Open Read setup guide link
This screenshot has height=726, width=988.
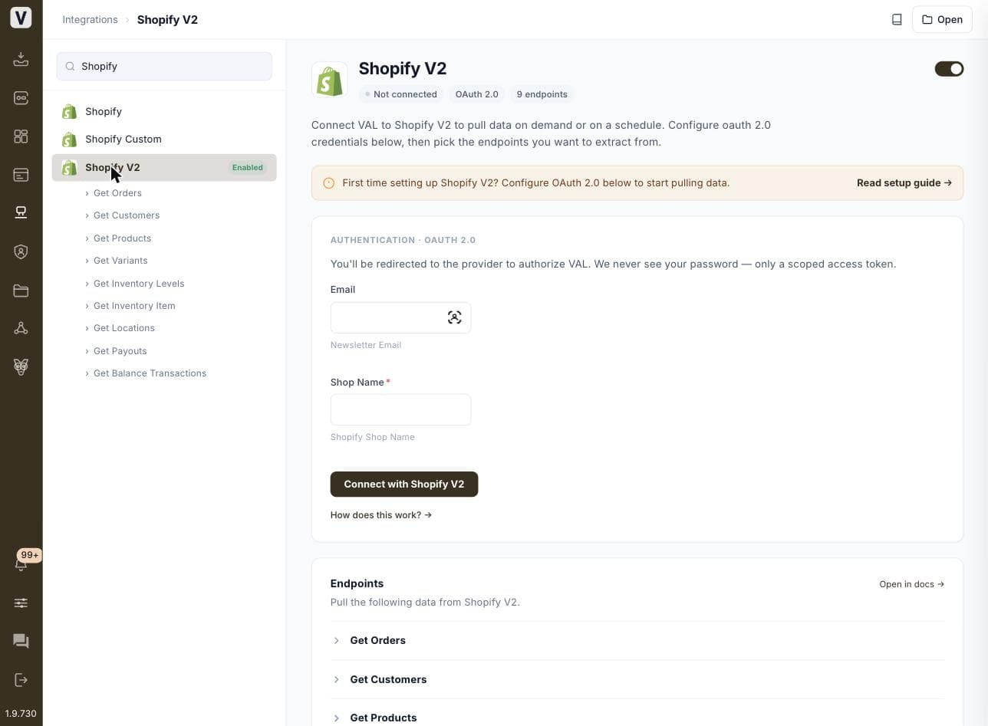(904, 183)
